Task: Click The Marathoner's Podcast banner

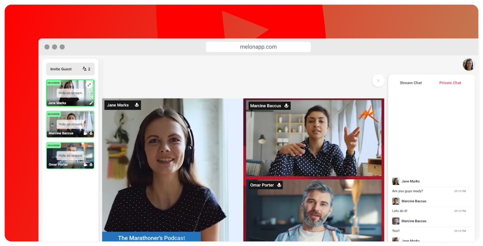Action: (151, 237)
